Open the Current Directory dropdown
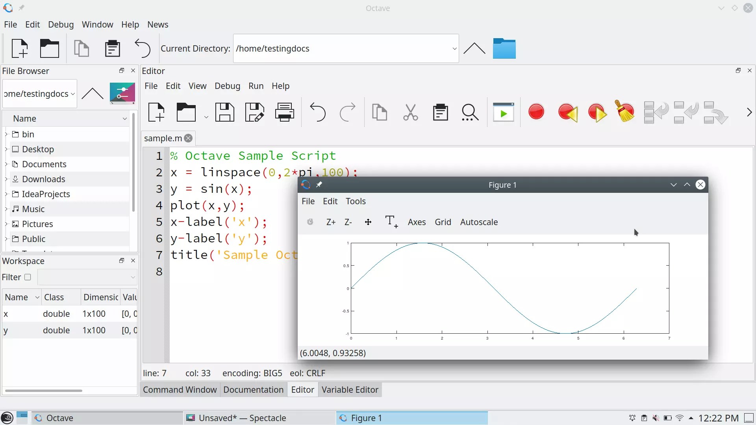 click(x=454, y=48)
